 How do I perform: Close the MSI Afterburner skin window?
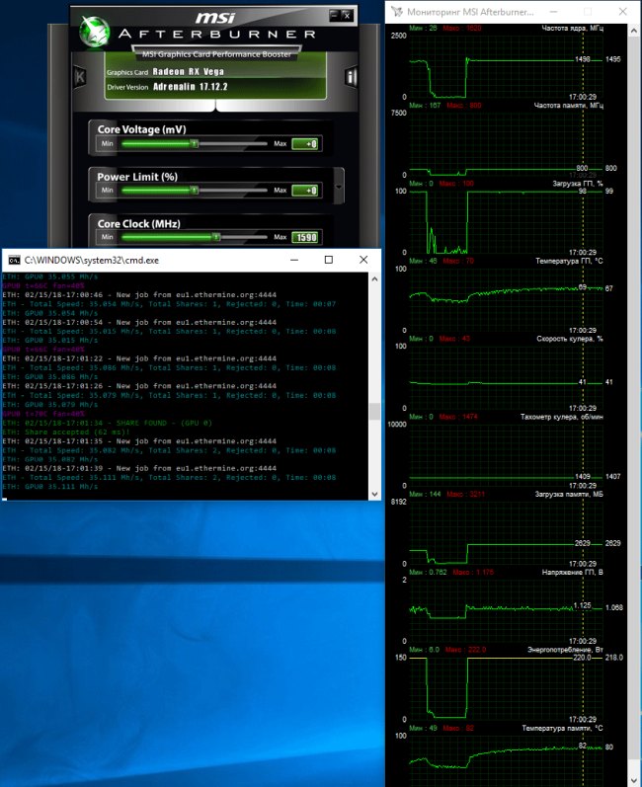click(x=347, y=15)
